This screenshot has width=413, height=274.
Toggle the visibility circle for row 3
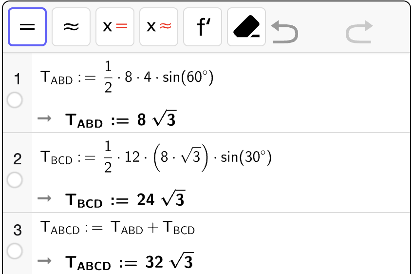15,251
